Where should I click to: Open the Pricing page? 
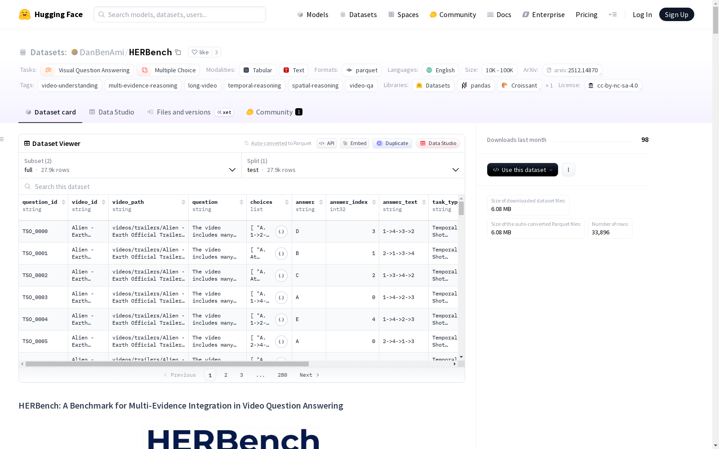pyautogui.click(x=586, y=14)
